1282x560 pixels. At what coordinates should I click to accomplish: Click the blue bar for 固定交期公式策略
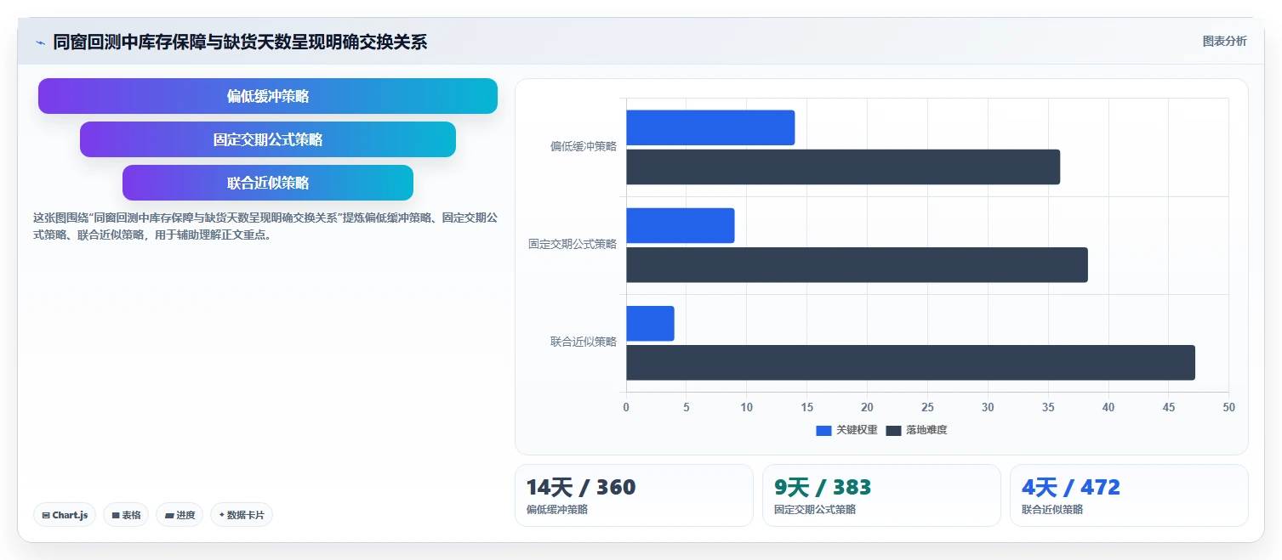coord(681,225)
